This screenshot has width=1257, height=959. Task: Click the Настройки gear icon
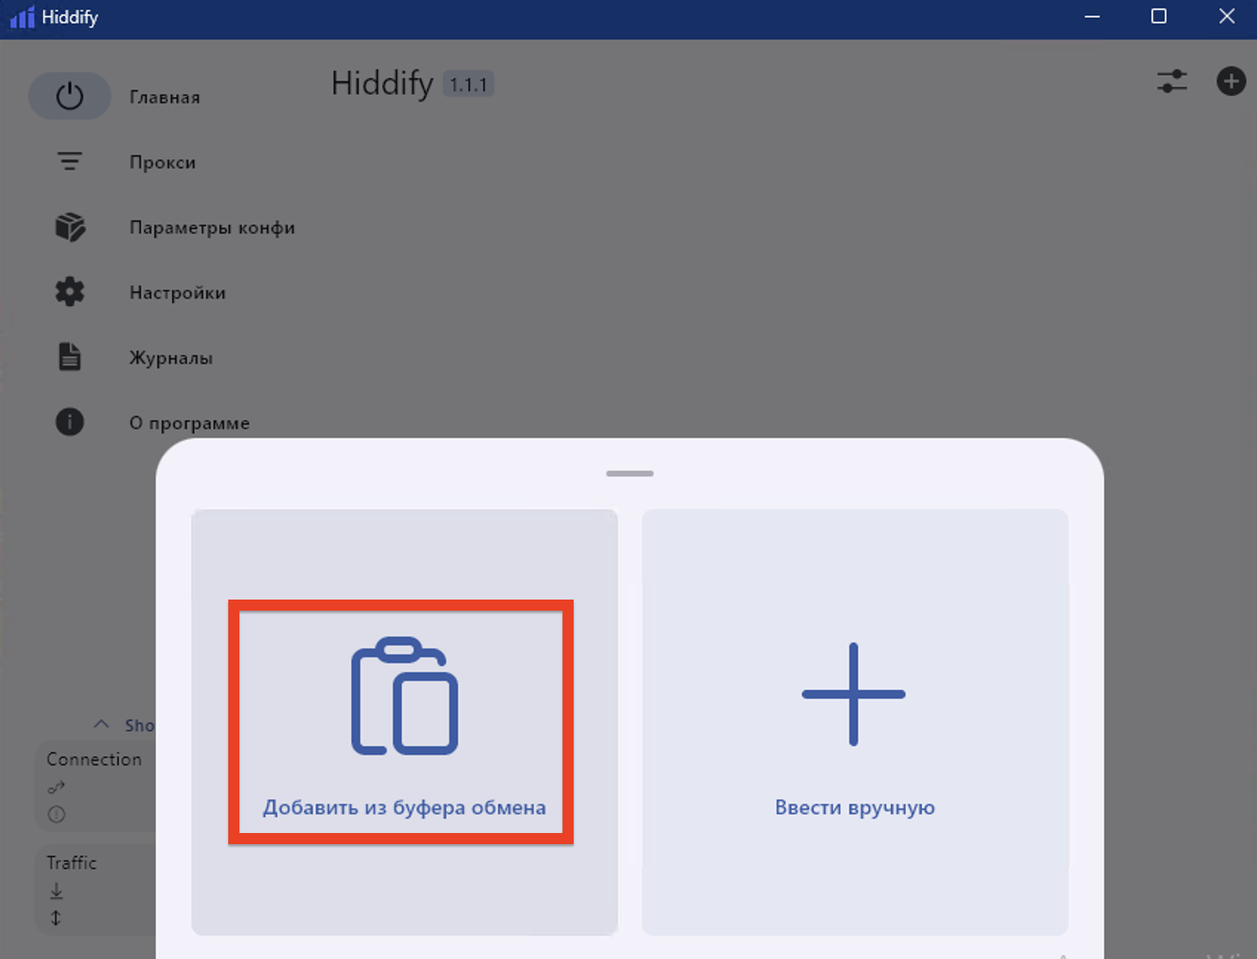(70, 292)
